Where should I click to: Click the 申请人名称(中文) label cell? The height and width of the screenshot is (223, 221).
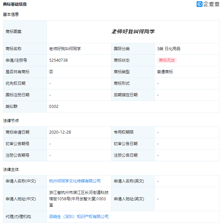[x=25, y=181]
